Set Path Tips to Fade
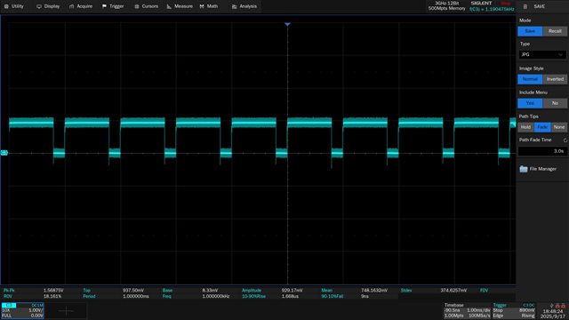 coord(542,127)
